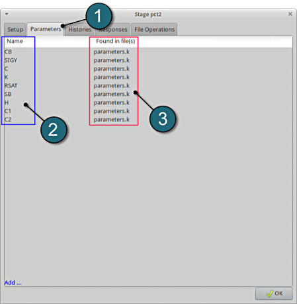Open the File Operations tab
Image resolution: width=297 pixels, height=304 pixels.
tap(154, 29)
